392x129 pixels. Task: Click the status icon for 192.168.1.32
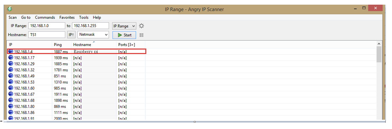click(x=11, y=70)
